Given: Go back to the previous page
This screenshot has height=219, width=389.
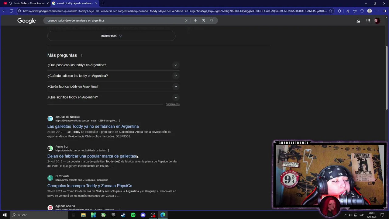Looking at the screenshot, I should coord(4,11).
